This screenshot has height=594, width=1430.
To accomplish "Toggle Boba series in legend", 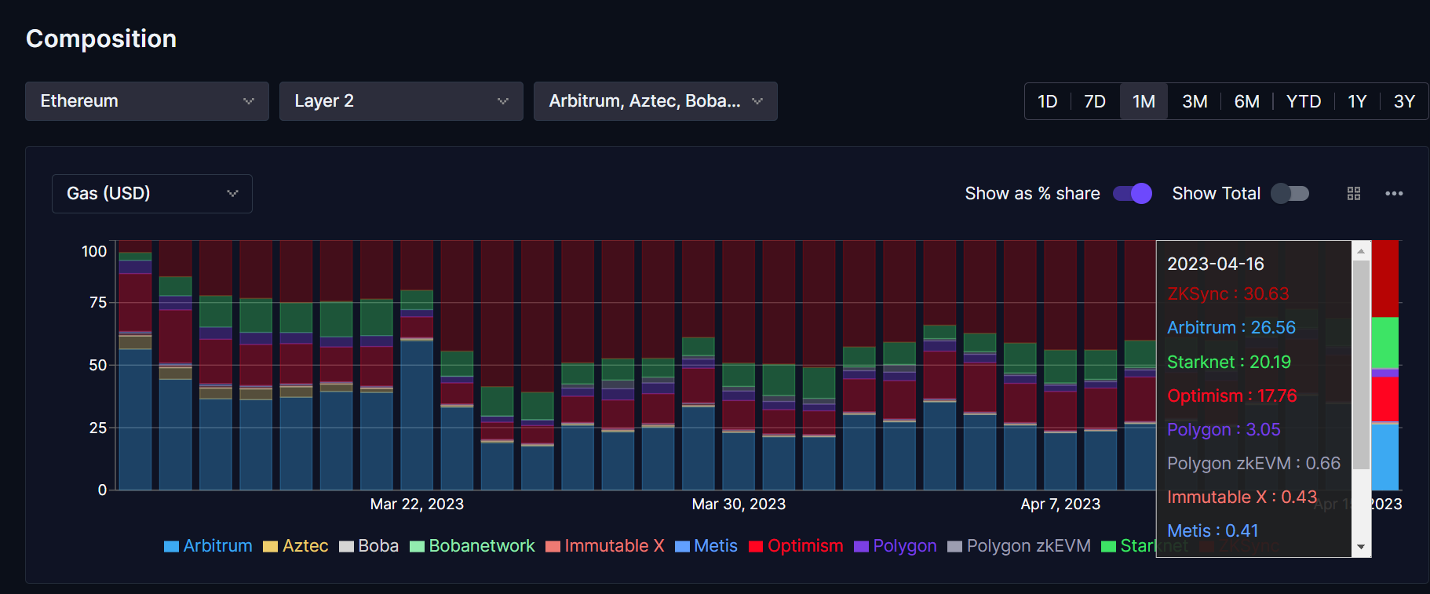I will [x=369, y=546].
